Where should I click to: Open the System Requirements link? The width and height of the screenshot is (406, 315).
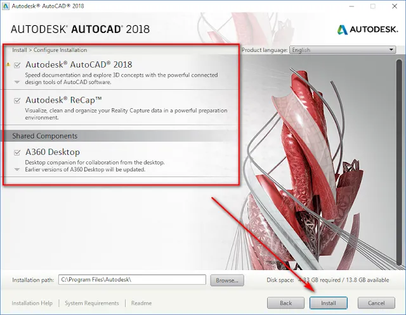(x=91, y=303)
